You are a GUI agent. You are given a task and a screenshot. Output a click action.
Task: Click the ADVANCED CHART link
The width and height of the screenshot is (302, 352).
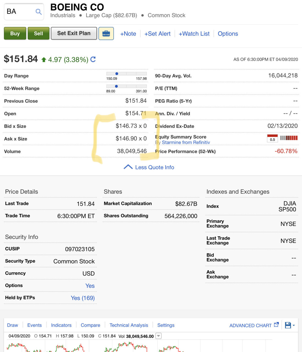coord(250,325)
